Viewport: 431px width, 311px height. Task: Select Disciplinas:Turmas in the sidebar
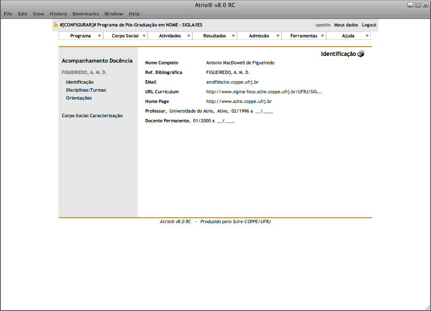86,90
